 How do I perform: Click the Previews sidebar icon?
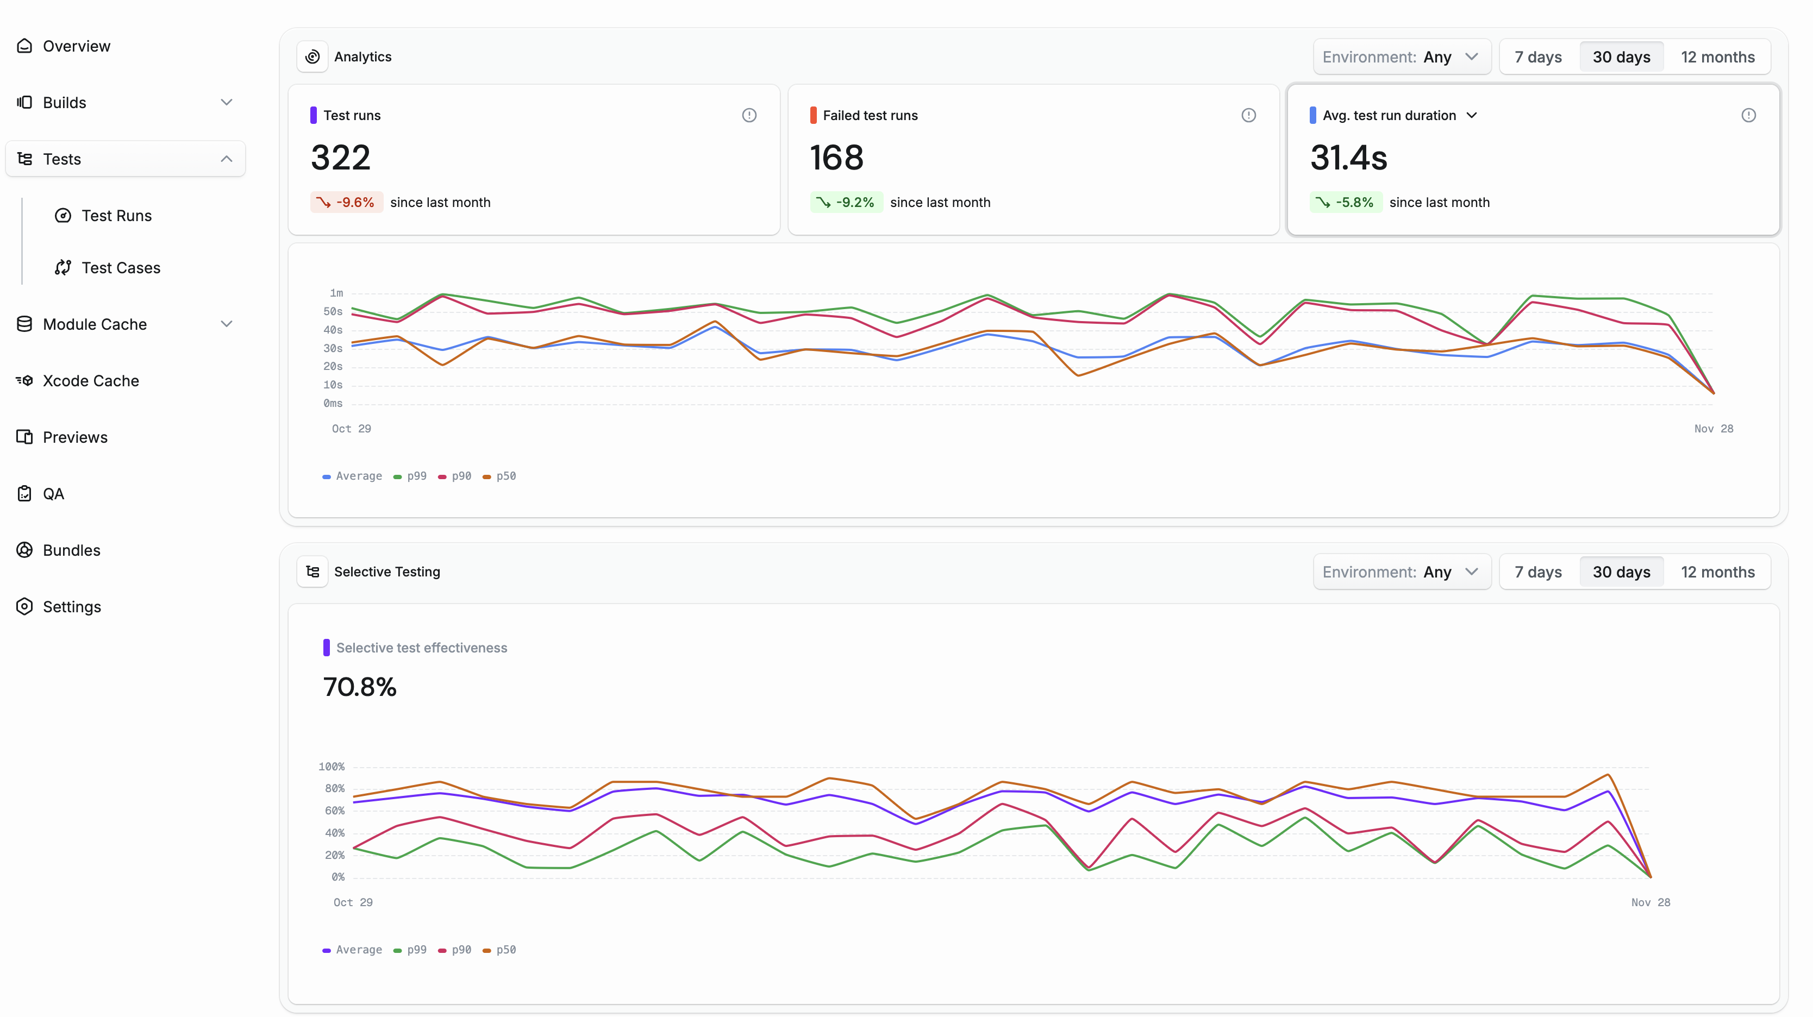point(24,437)
